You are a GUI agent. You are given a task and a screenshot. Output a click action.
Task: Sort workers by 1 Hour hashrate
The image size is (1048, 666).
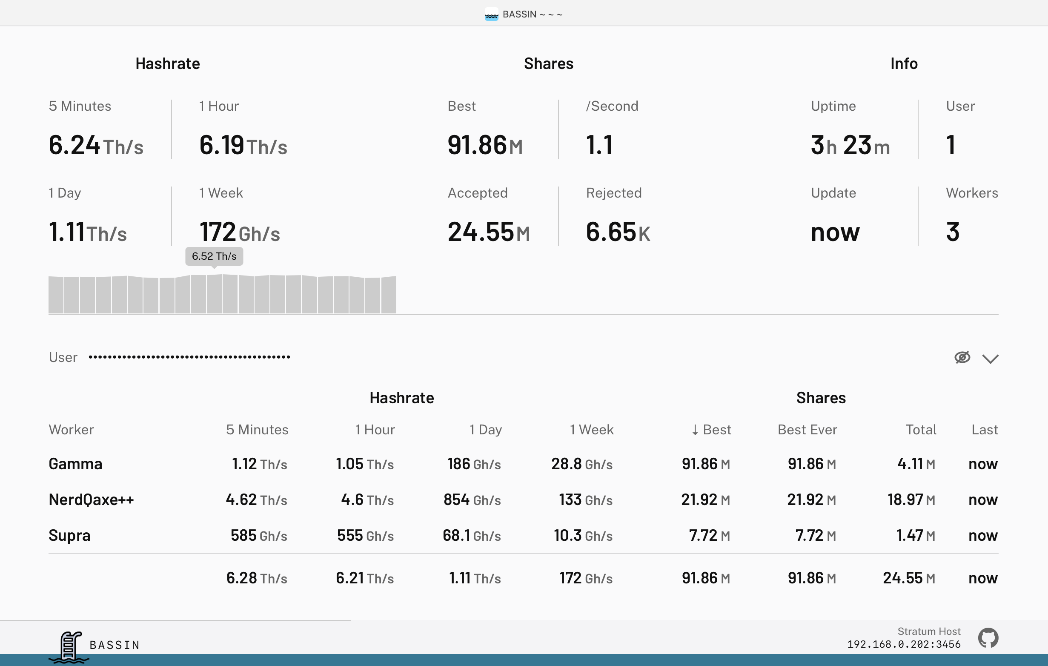coord(375,430)
